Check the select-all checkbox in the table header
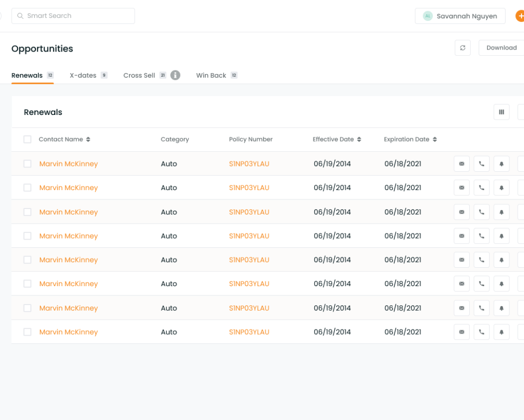The image size is (524, 420). point(27,139)
